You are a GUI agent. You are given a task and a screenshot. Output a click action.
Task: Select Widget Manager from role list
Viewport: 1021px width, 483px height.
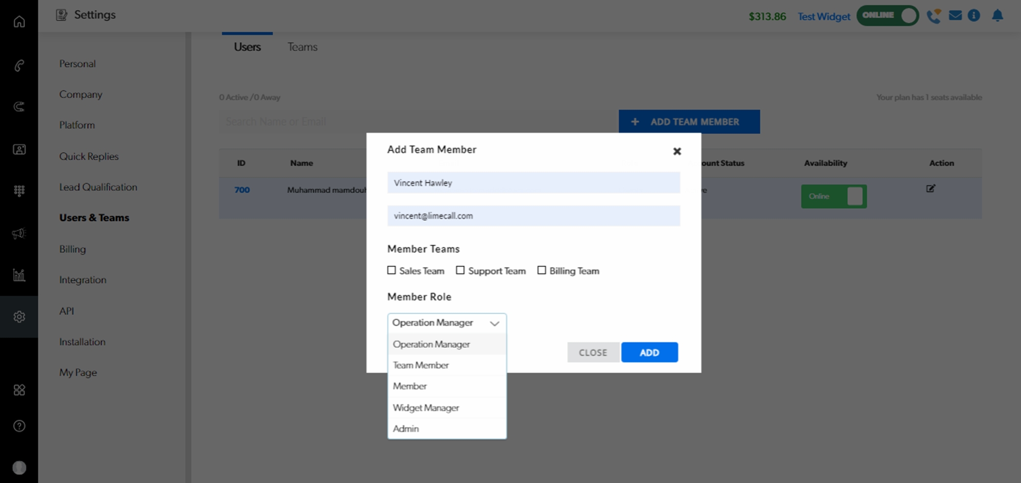[x=426, y=407]
